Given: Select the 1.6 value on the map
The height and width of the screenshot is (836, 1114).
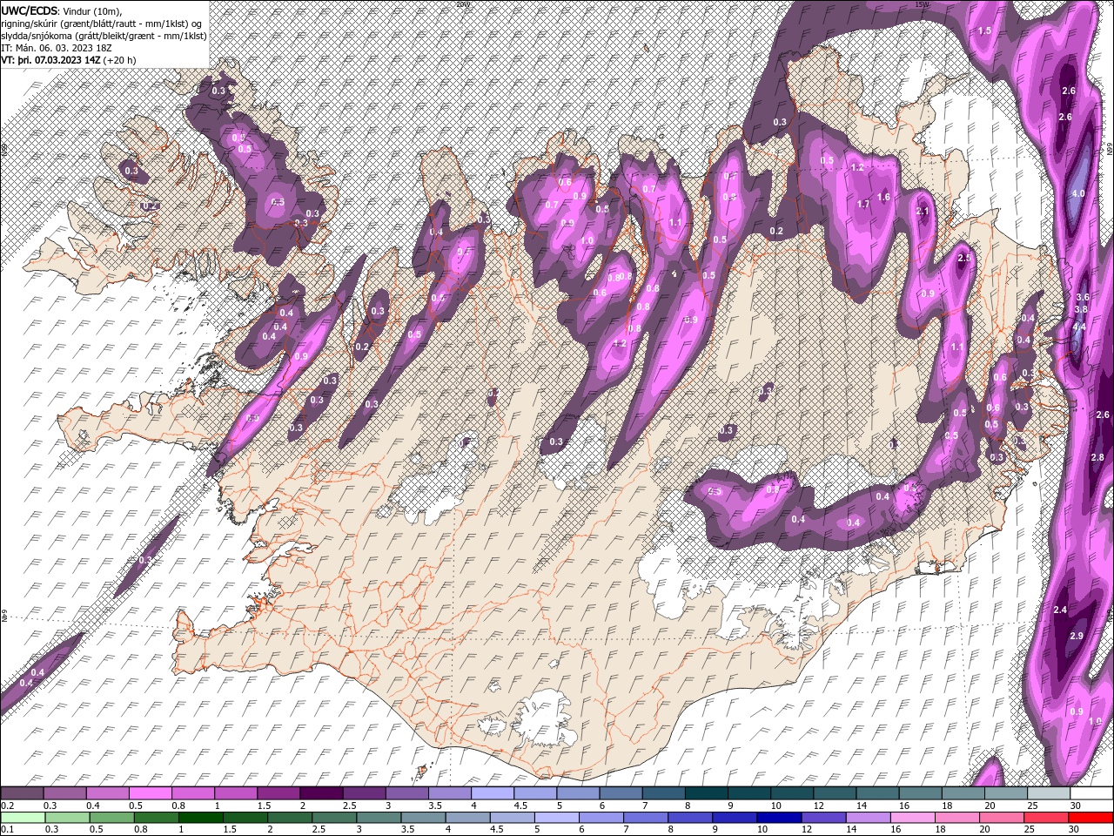Looking at the screenshot, I should coord(883,198).
